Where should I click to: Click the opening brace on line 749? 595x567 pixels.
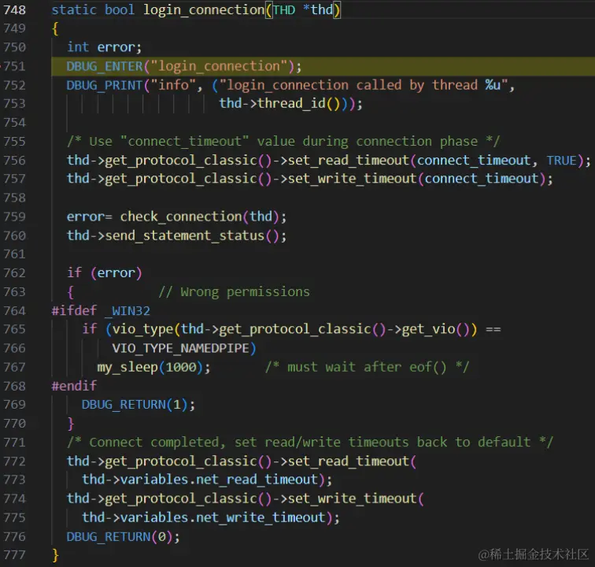coord(55,28)
